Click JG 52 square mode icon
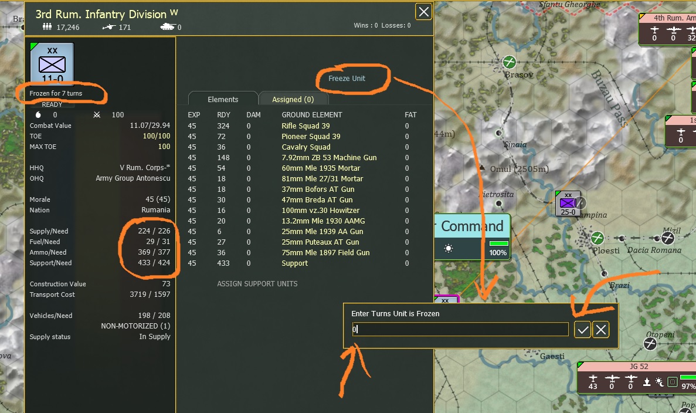Viewport: 696px width, 413px height. pyautogui.click(x=673, y=382)
